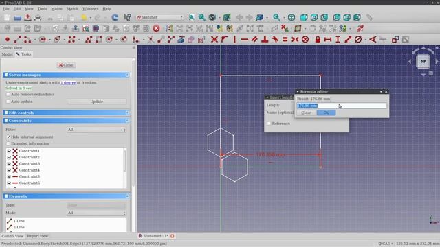This screenshot has height=247, width=440.
Task: Select the Create ellipse conic tool
Action: (x=57, y=40)
